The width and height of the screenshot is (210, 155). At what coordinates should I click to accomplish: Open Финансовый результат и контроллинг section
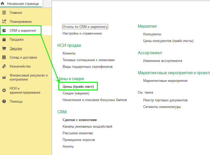[x=29, y=77]
